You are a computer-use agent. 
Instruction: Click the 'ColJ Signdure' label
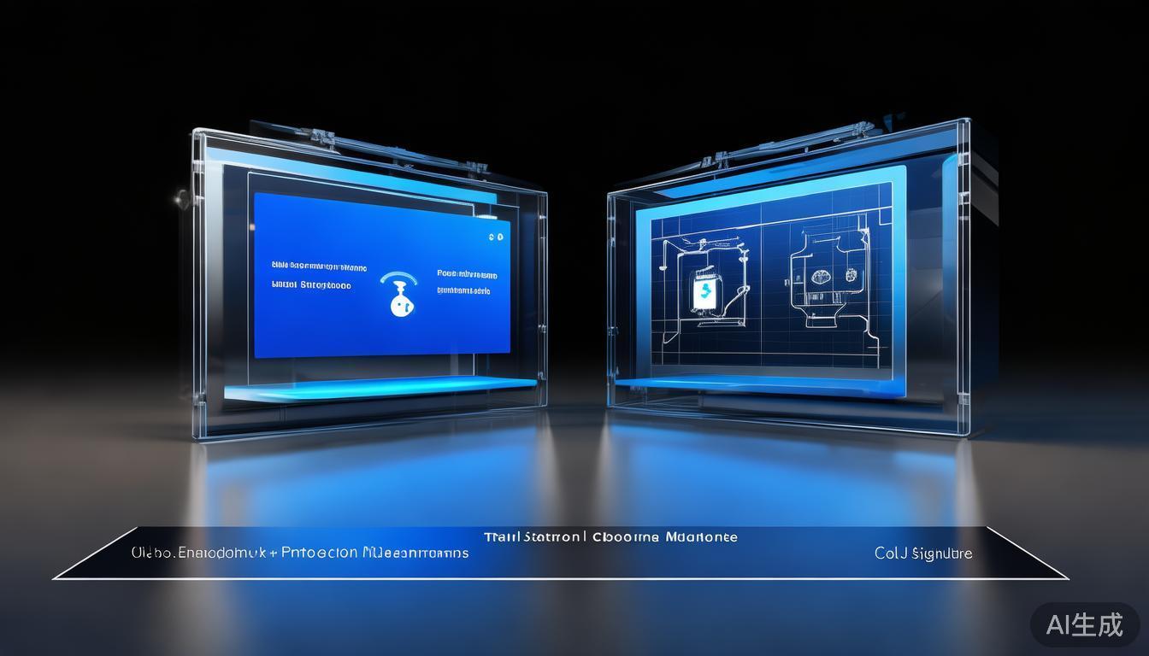(923, 553)
